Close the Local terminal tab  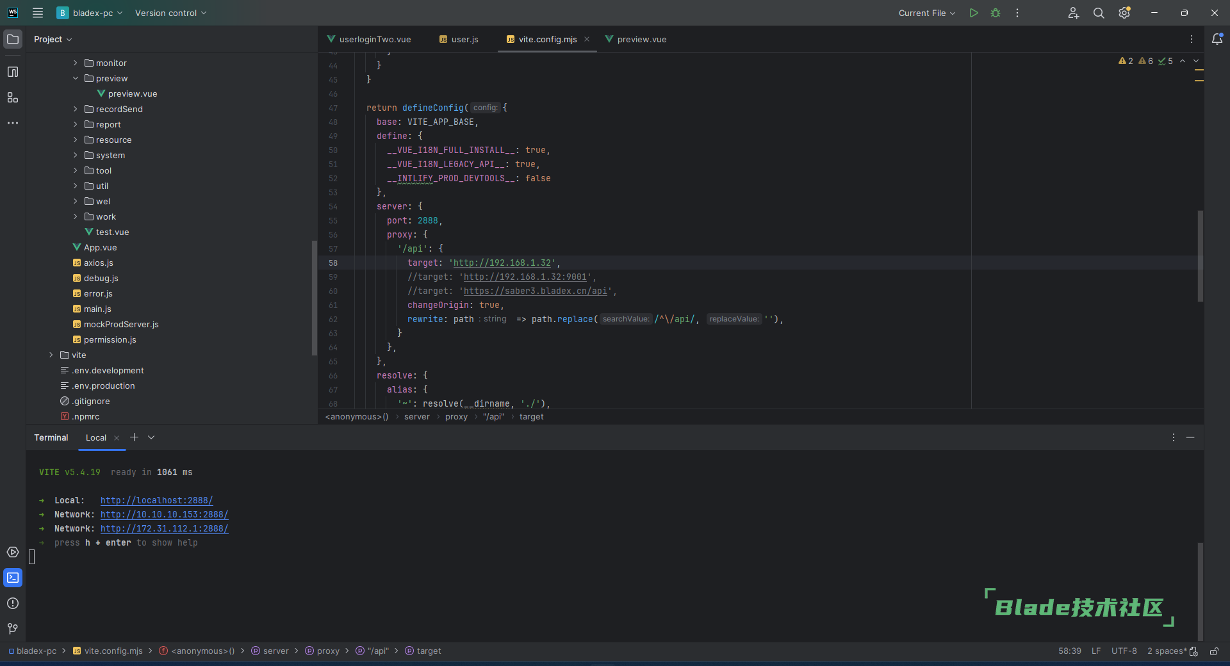[x=117, y=438]
